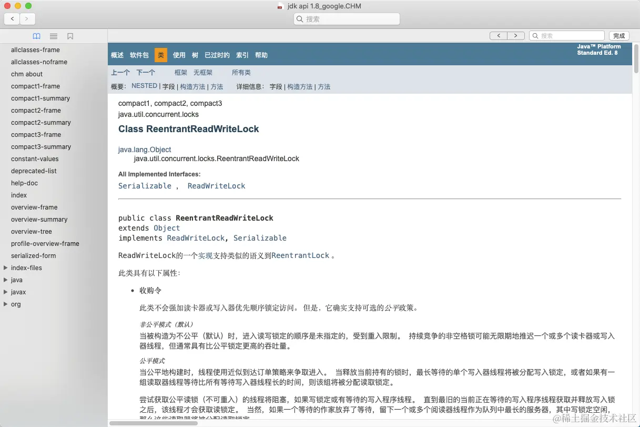
Task: Open the ReentrantLock link in description
Action: point(300,255)
